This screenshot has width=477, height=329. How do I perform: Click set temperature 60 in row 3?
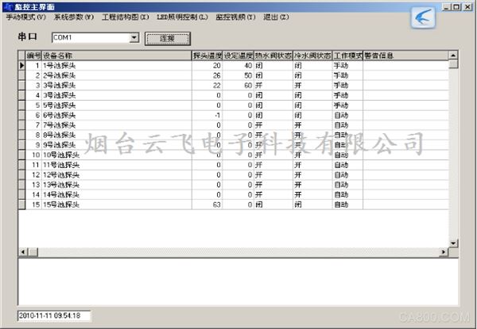(x=238, y=85)
